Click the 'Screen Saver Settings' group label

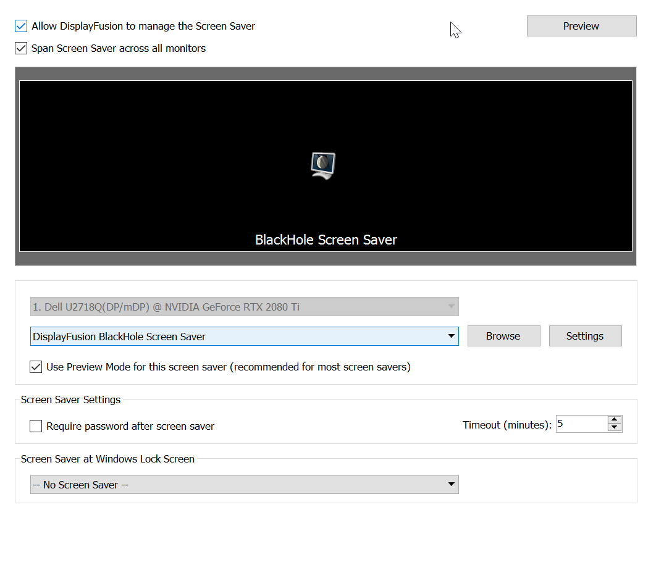pyautogui.click(x=70, y=400)
